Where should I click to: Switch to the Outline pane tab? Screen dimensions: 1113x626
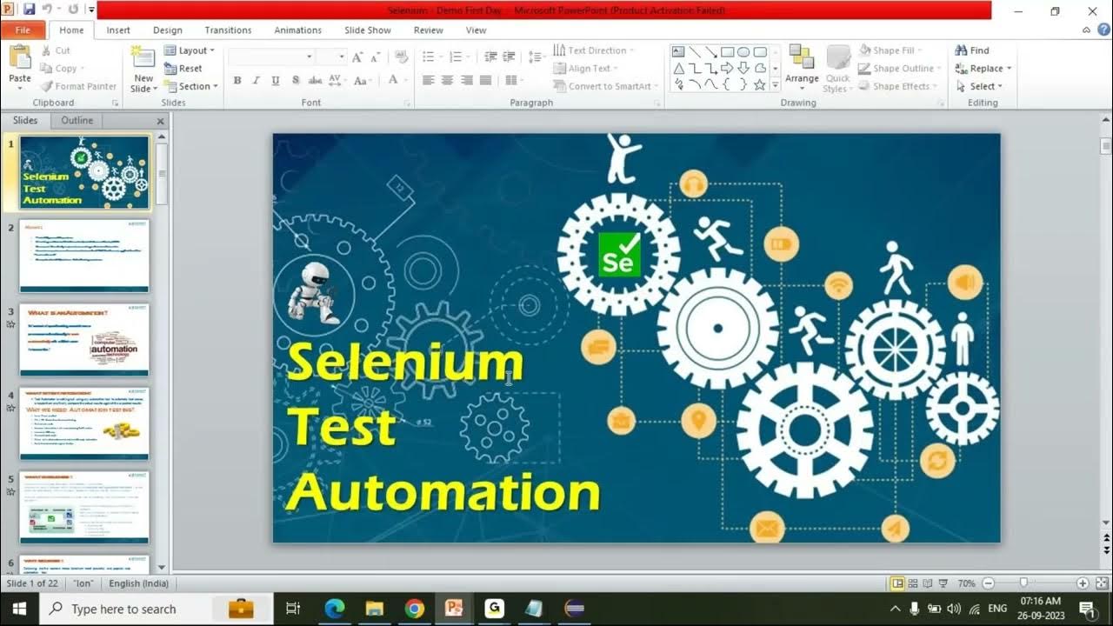tap(77, 120)
